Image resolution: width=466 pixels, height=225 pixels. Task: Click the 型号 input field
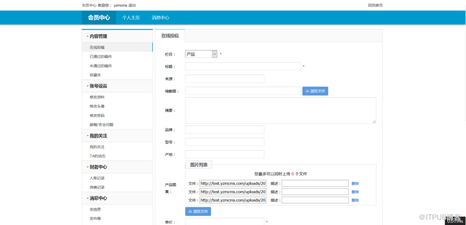(225, 142)
